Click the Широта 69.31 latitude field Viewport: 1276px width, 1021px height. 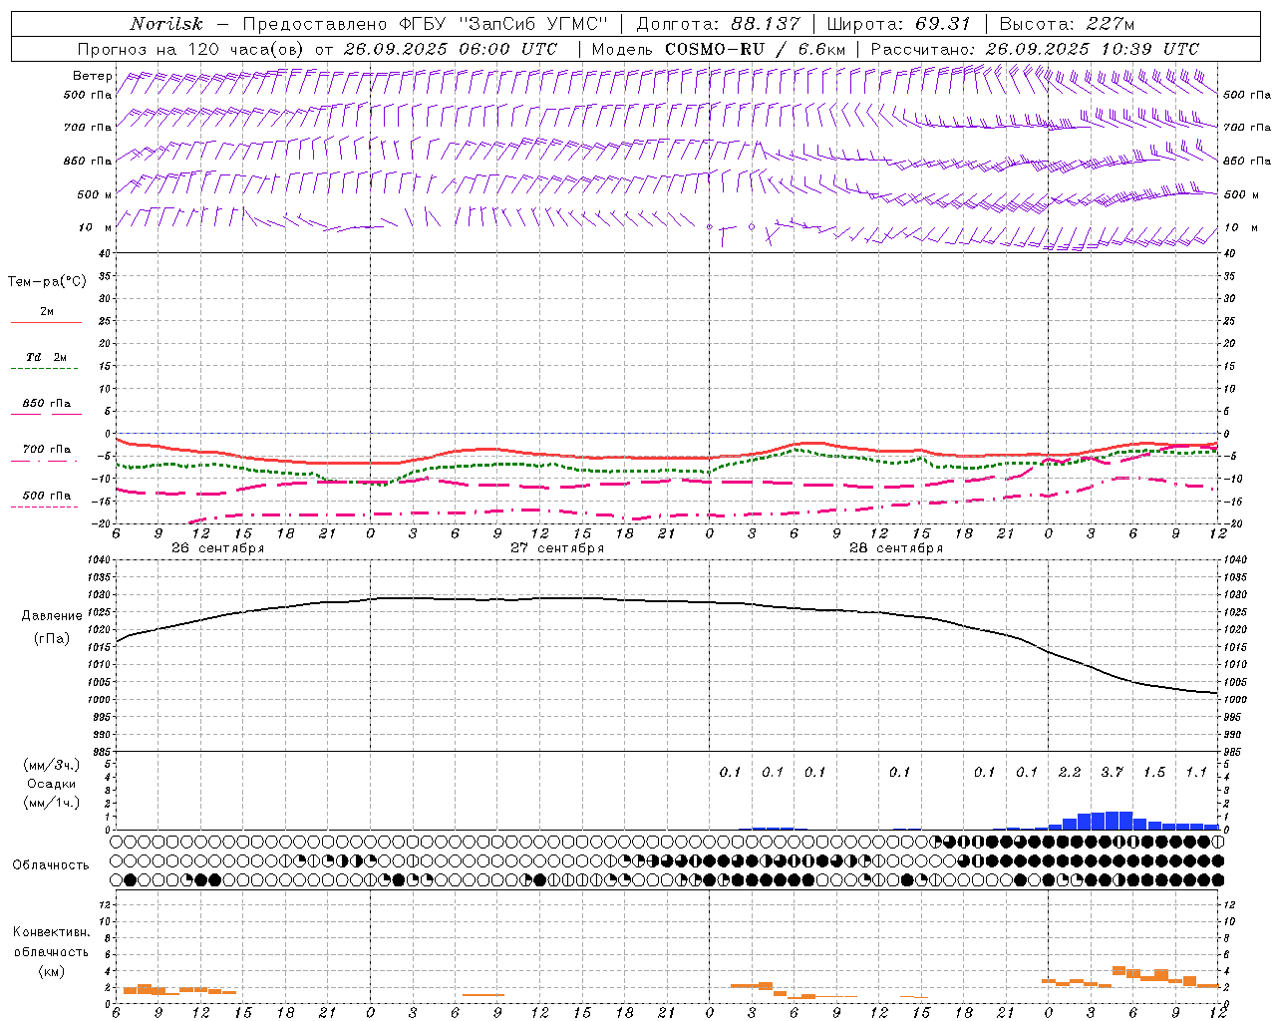click(x=898, y=24)
